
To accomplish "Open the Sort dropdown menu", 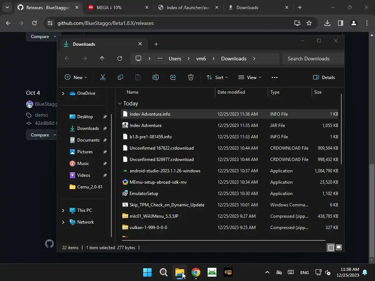I will [x=217, y=77].
